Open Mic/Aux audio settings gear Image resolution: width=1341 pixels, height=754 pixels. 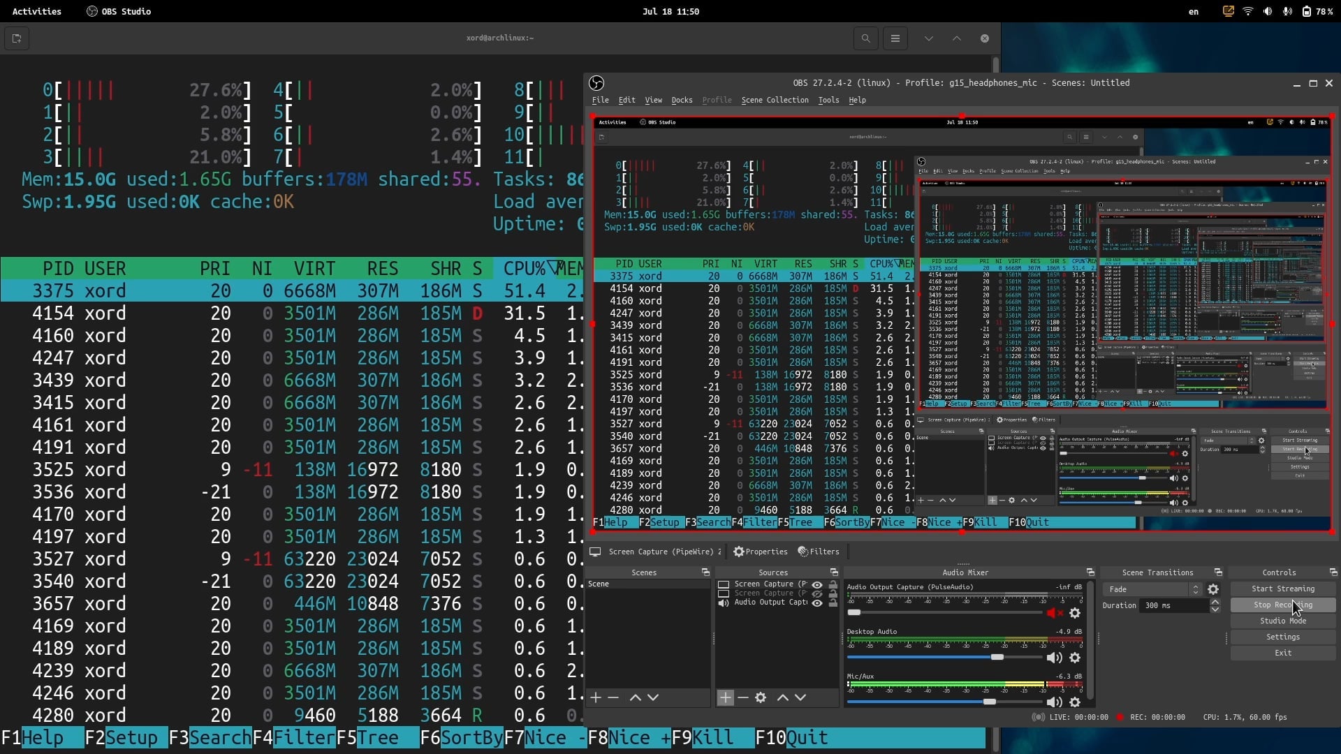coord(1075,702)
